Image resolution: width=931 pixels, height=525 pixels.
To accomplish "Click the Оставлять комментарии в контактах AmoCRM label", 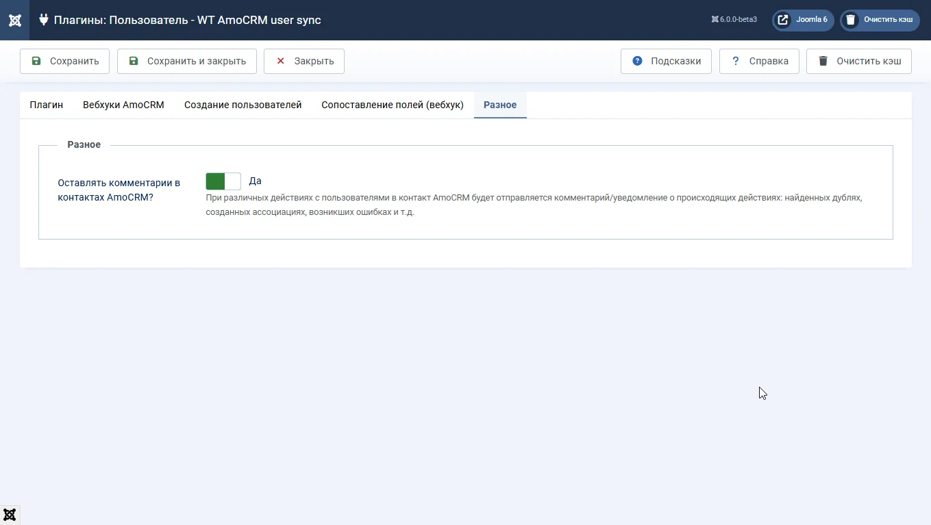I will click(x=119, y=190).
